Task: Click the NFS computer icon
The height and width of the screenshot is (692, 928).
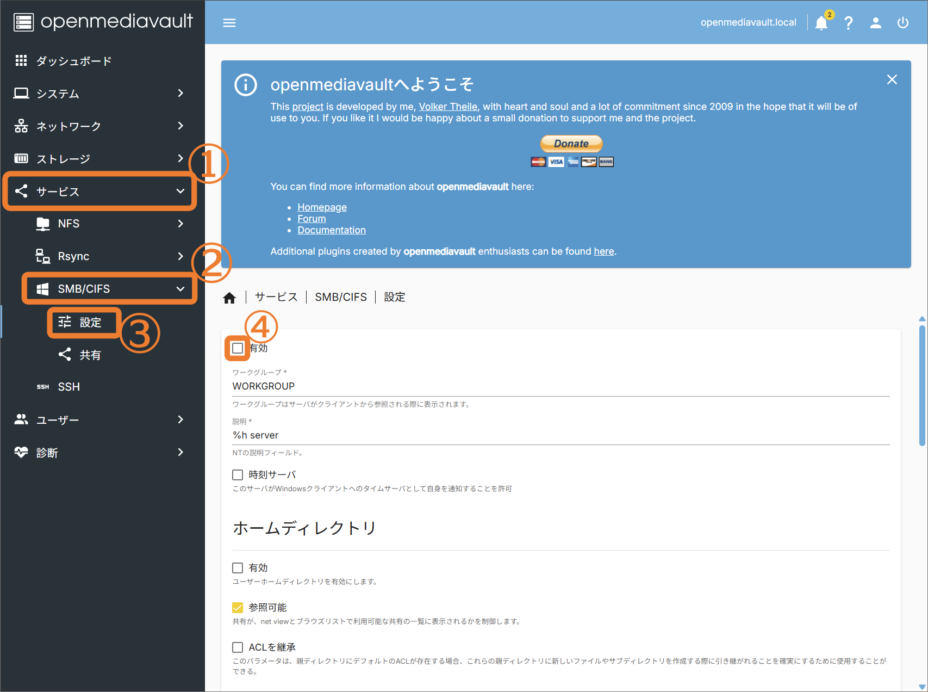Action: click(x=43, y=224)
